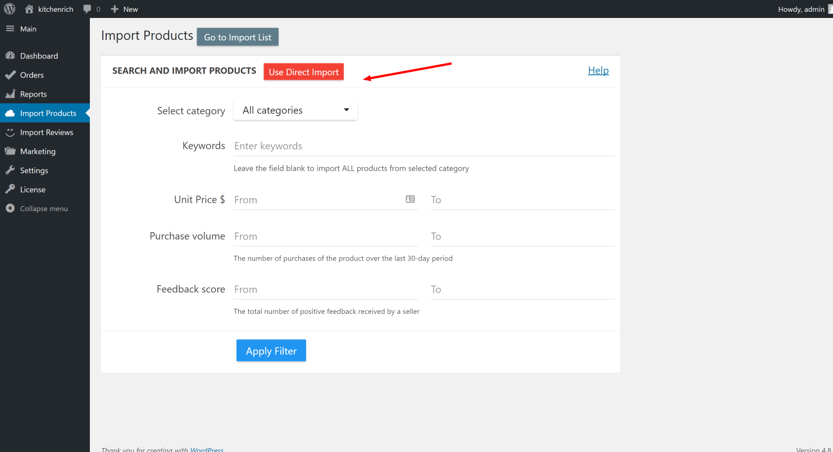Click the Dashboard gauge icon
833x452 pixels.
click(10, 56)
